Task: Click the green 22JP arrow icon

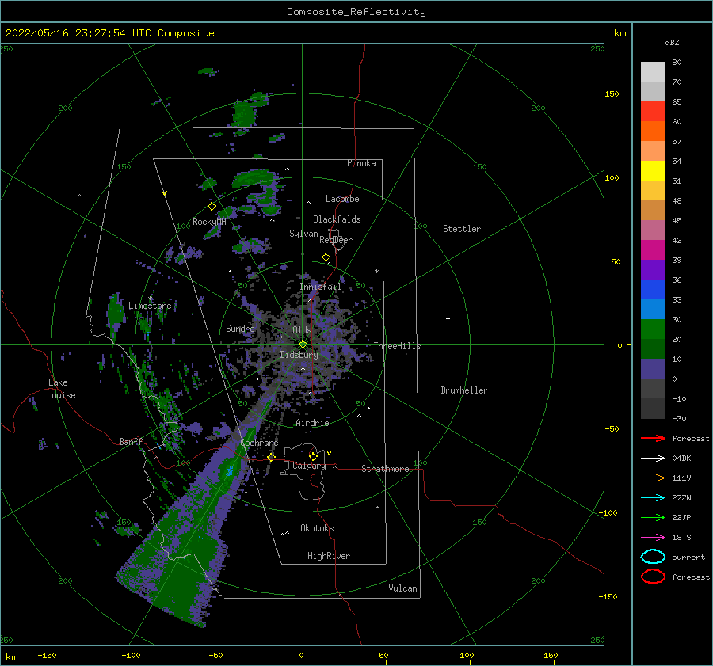Action: point(653,517)
